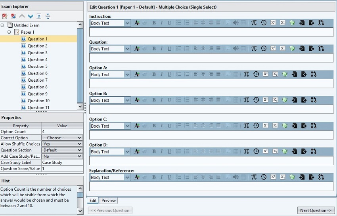
Task: Click the Case Study Label value cell
Action: [x=62, y=162]
